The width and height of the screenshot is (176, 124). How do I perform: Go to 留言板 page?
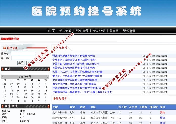(x=114, y=31)
